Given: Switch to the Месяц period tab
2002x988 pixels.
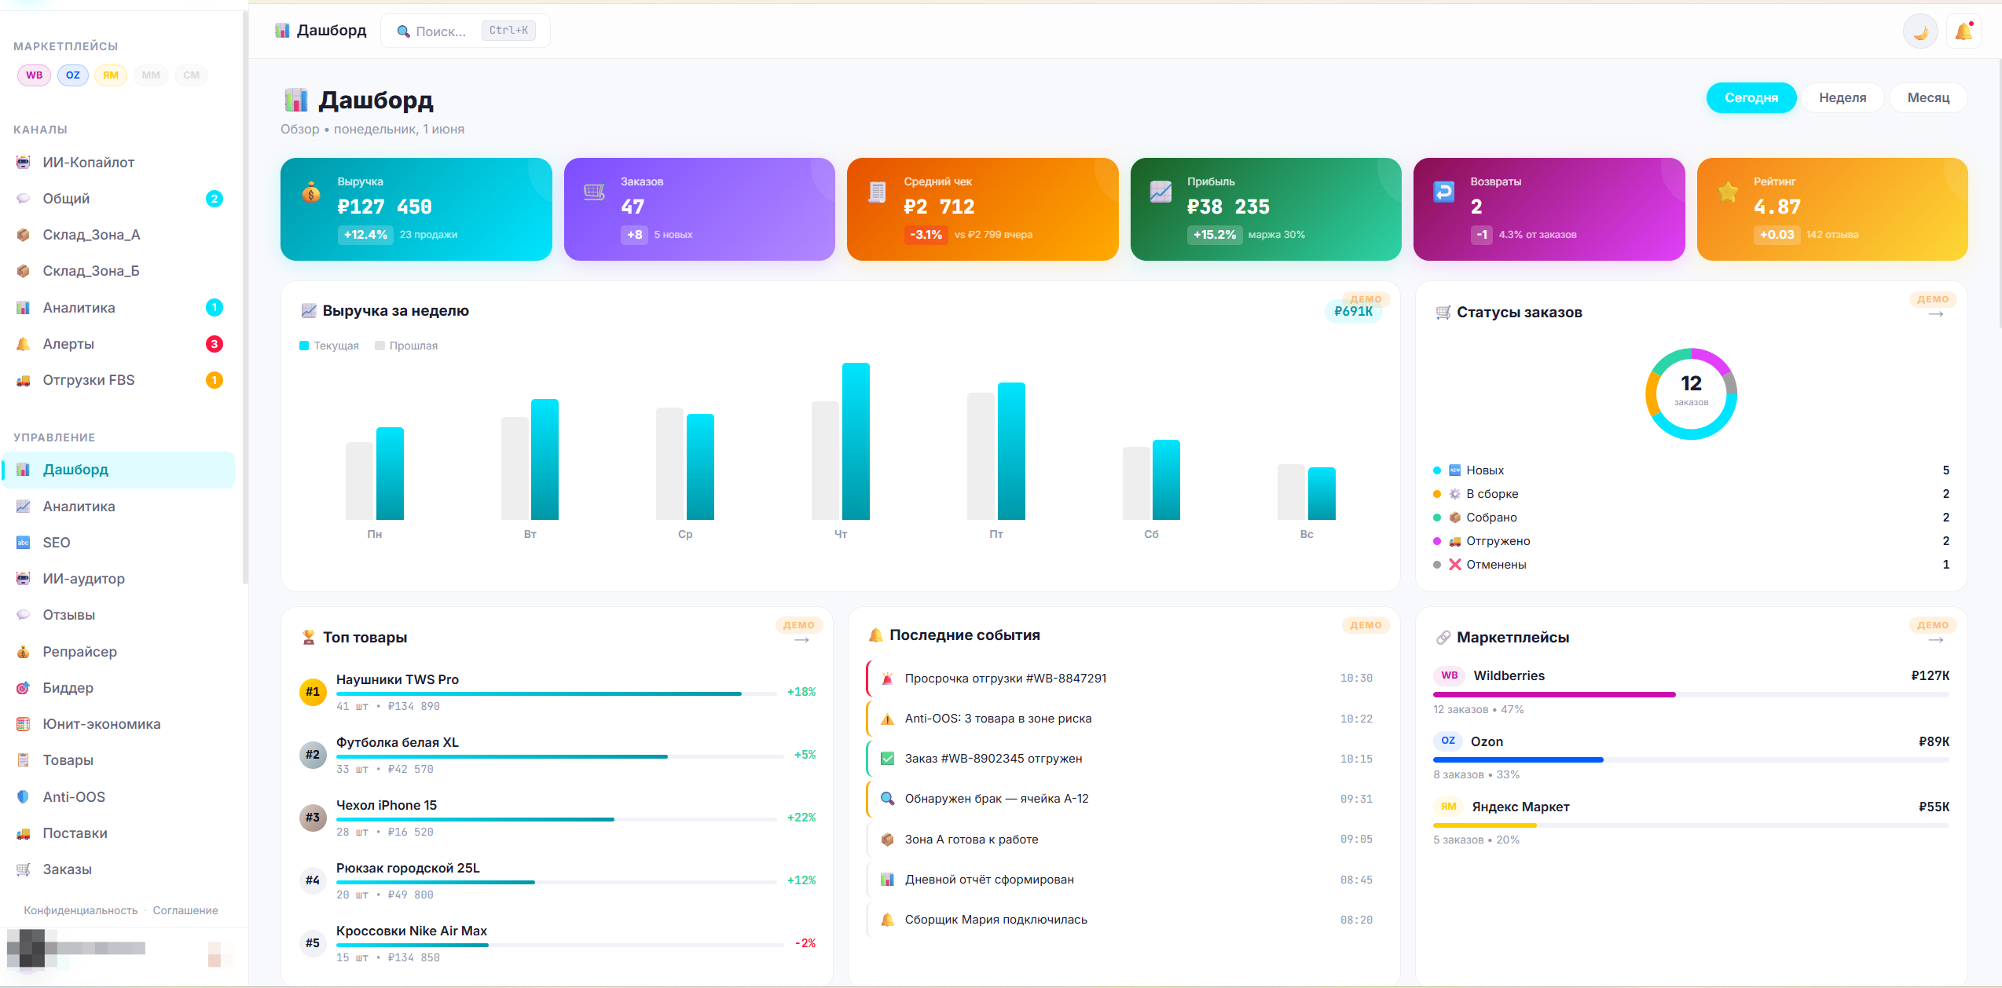Looking at the screenshot, I should 1928,97.
